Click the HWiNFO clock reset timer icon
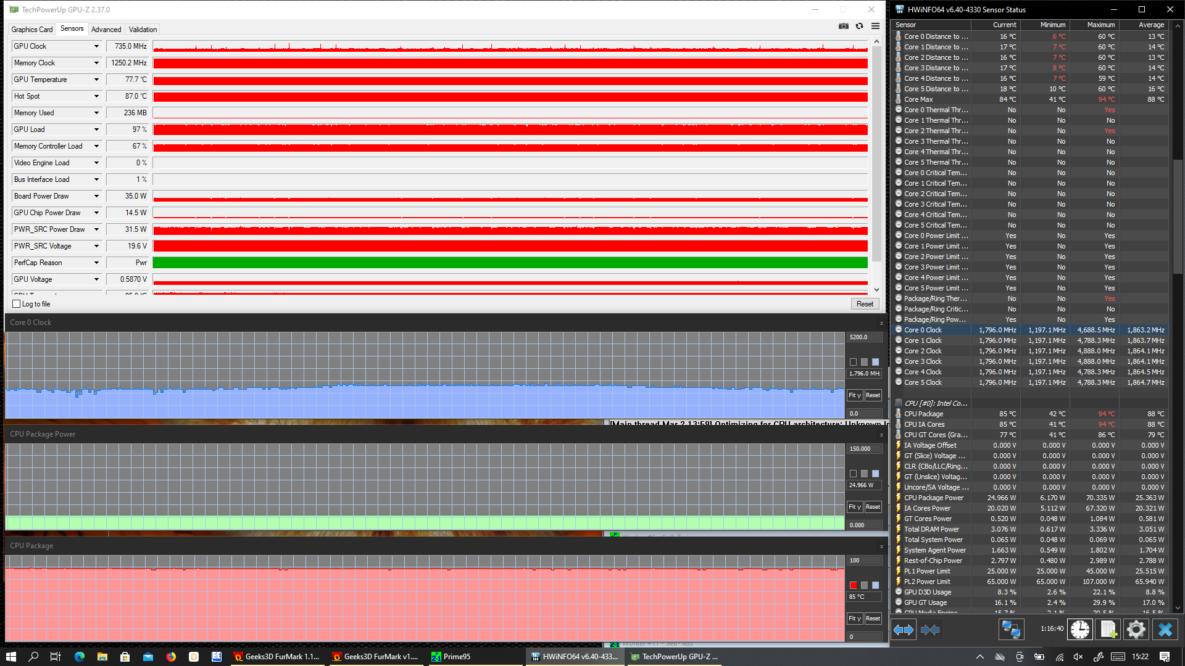The image size is (1185, 666). click(1080, 630)
